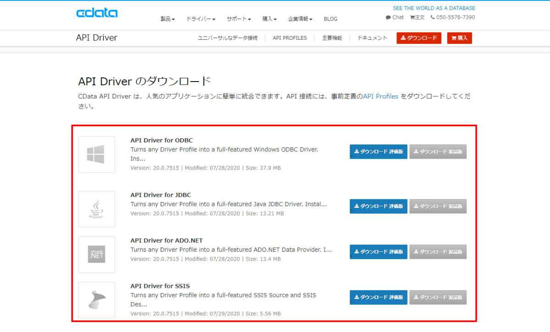Open the SSIS driver icon
This screenshot has width=550, height=332.
(96, 300)
